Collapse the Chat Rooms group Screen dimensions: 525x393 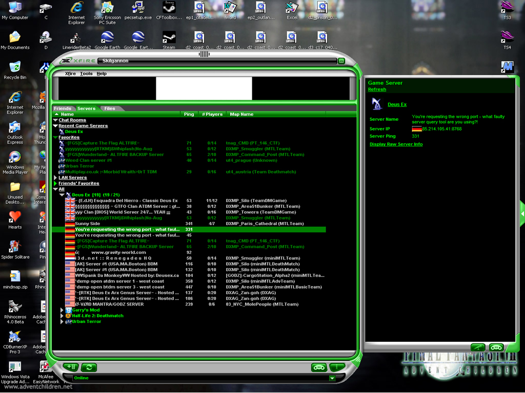[x=55, y=120]
